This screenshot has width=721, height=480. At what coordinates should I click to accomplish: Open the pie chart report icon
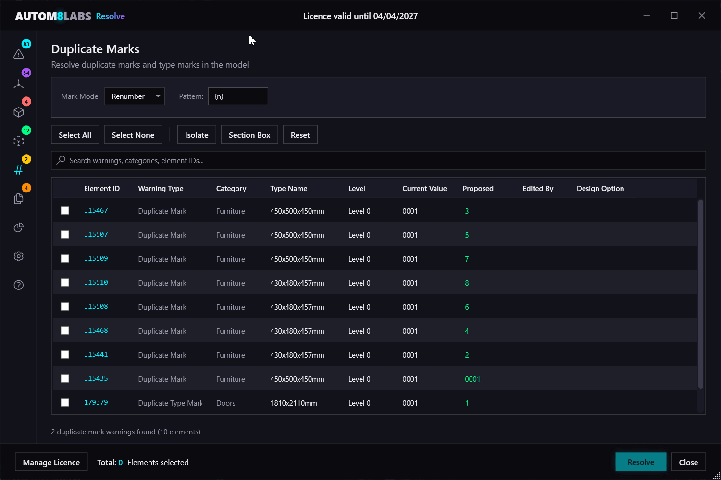pos(19,228)
